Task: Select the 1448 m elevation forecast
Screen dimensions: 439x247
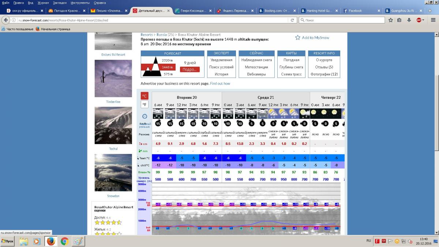Action: tap(167, 67)
